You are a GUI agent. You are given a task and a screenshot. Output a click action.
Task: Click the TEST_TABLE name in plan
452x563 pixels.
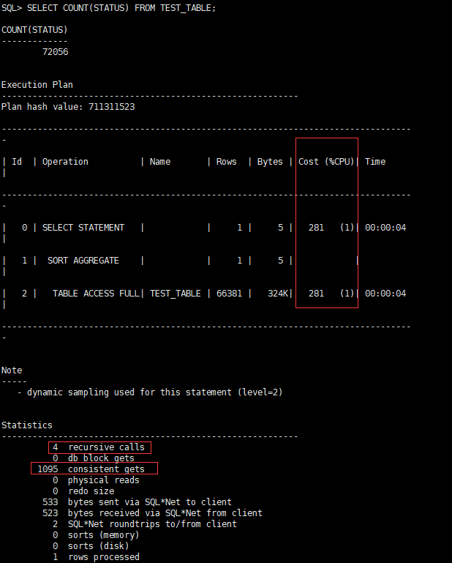tap(176, 294)
